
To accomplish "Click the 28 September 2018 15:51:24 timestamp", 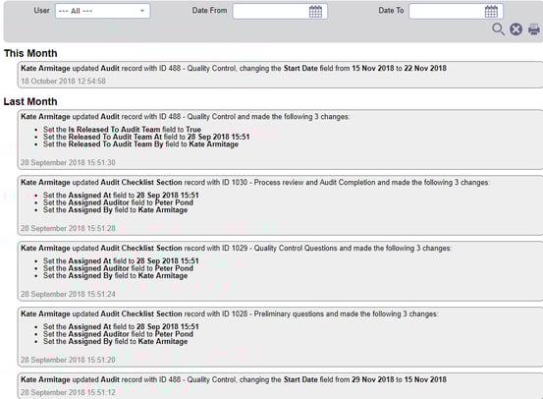I will pyautogui.click(x=68, y=294).
